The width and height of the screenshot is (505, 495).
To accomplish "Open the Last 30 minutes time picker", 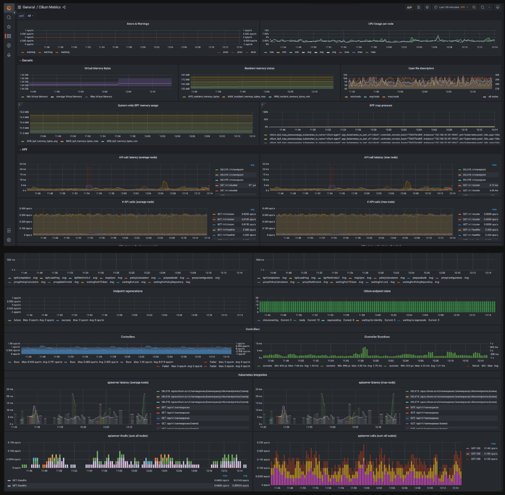I will pos(451,7).
